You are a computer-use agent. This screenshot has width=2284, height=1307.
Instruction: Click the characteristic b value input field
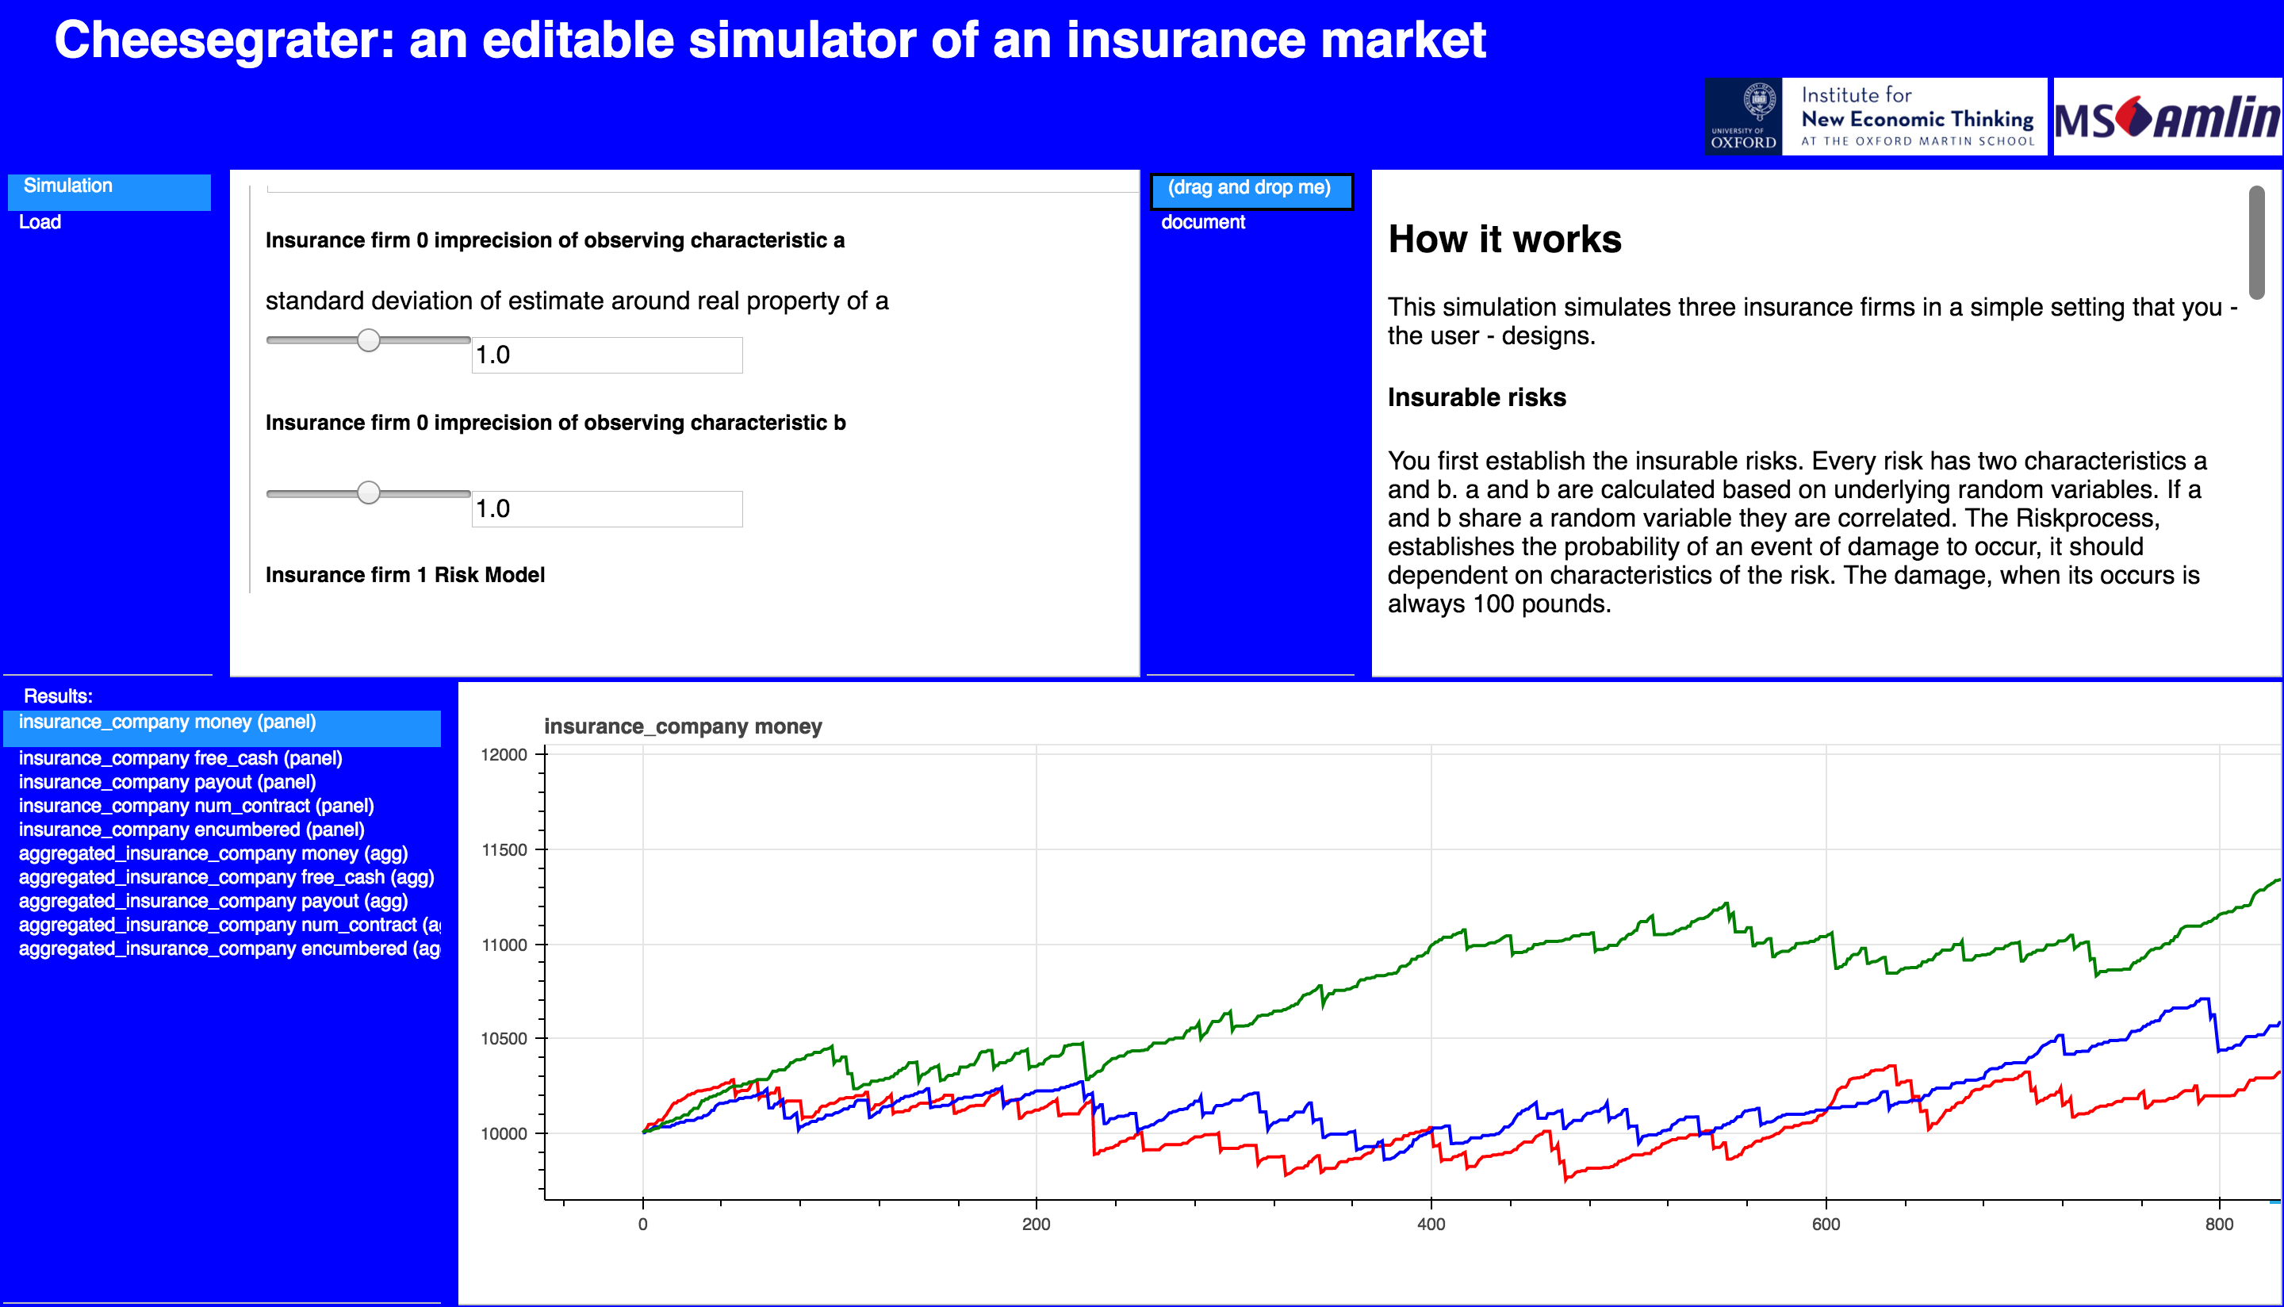(x=607, y=509)
